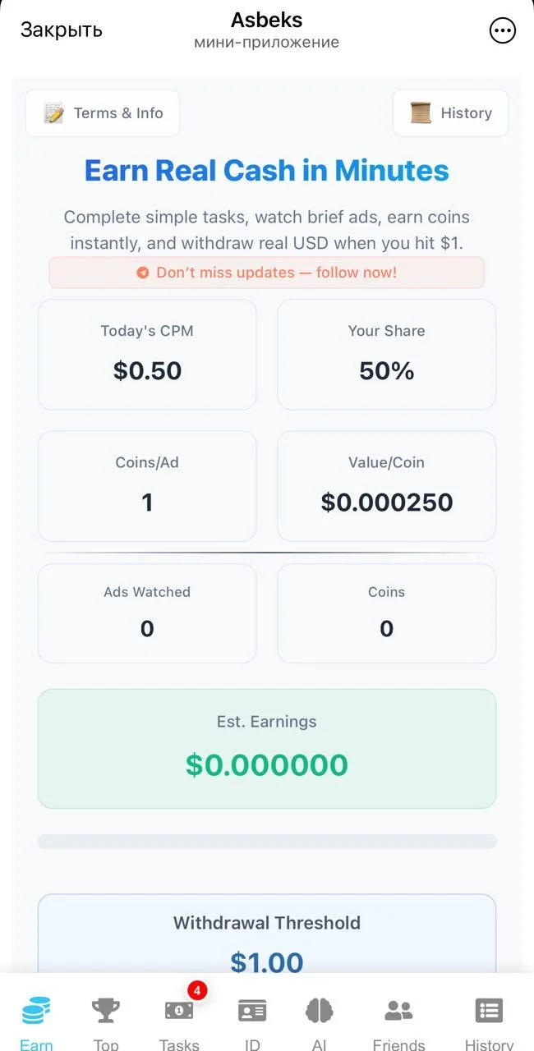Image resolution: width=534 pixels, height=1051 pixels.
Task: Open bottom bar History list icon
Action: tap(489, 1011)
